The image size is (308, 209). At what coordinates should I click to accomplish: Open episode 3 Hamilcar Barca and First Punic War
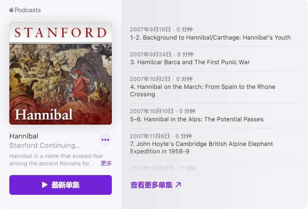tap(190, 62)
